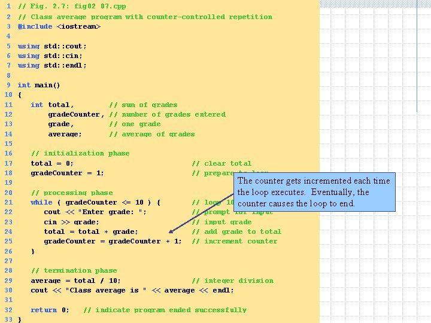This screenshot has width=431, height=323.
Task: Click the '// clear total' comment
Action: (x=221, y=163)
